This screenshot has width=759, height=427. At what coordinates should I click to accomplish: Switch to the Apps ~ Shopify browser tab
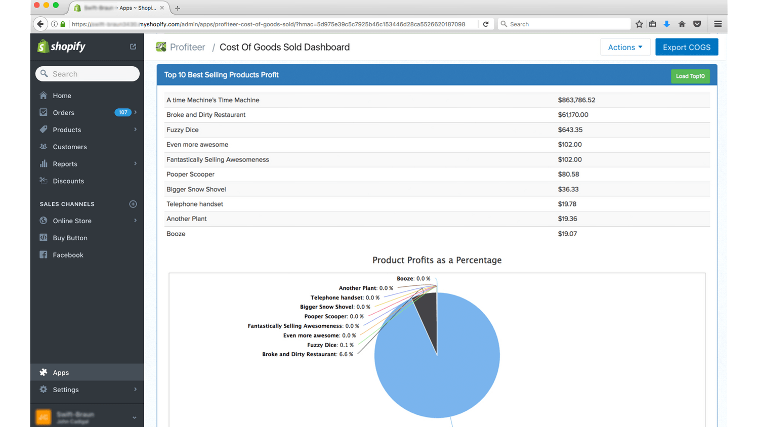point(116,8)
